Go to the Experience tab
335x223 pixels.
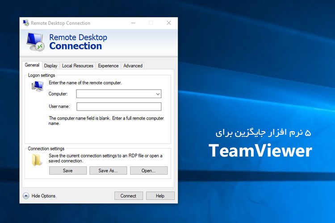point(108,66)
